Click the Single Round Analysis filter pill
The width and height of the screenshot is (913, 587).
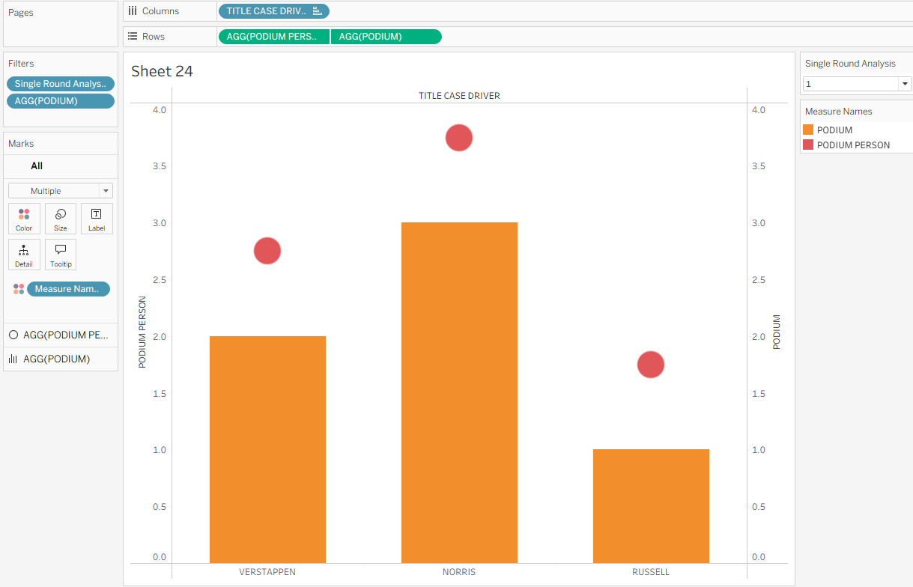(x=61, y=84)
